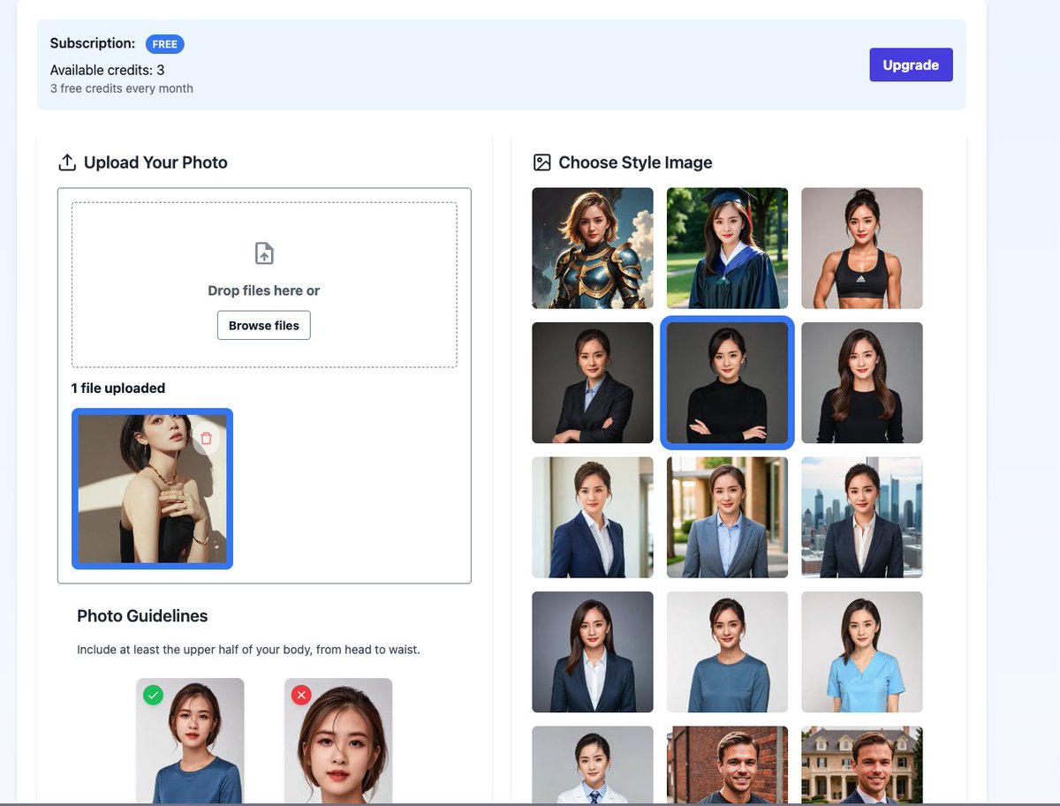Screen dimensions: 1060x806
Task: Choose the black sports bra style image
Action: pyautogui.click(x=862, y=248)
